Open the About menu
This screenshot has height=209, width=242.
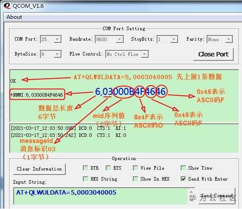point(14,17)
